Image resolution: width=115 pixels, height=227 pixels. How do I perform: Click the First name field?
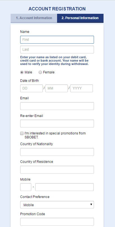click(x=57, y=40)
